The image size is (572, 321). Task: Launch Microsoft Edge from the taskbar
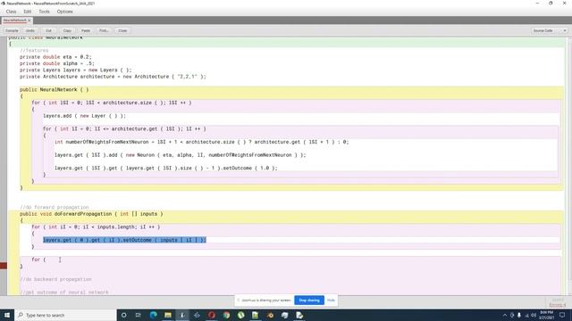click(x=153, y=315)
